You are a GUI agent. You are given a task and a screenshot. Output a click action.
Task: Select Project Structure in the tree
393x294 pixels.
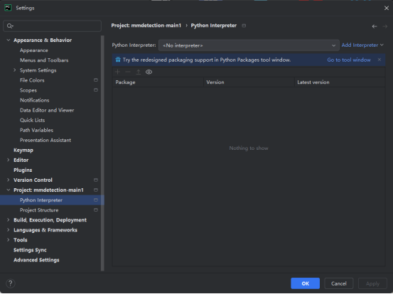tap(39, 210)
